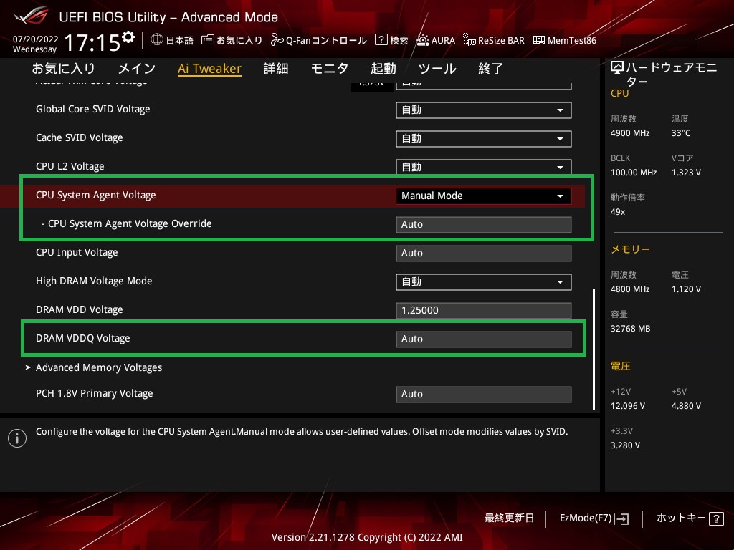
Task: Open High DRAM Voltage Mode dropdown
Action: pos(483,281)
